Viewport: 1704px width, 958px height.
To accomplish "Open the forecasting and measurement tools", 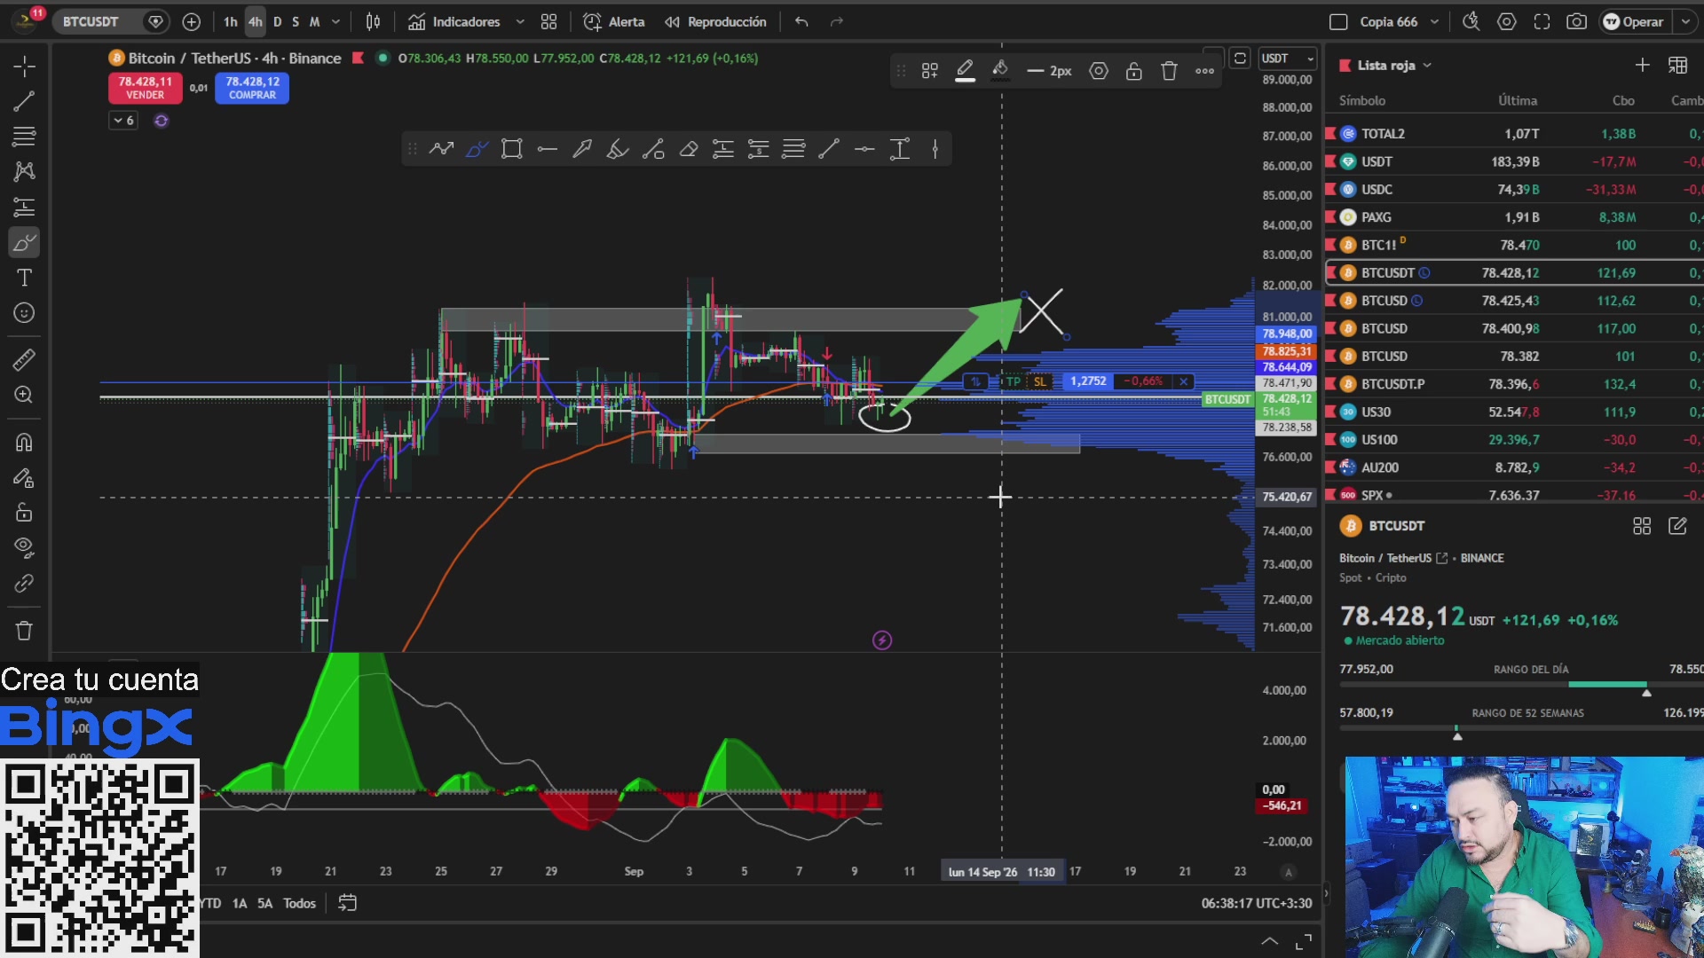I will (x=24, y=207).
